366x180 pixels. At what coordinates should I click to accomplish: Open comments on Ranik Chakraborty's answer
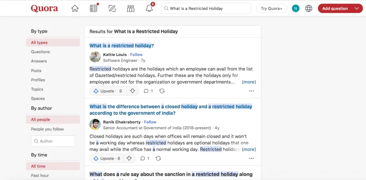(145, 159)
